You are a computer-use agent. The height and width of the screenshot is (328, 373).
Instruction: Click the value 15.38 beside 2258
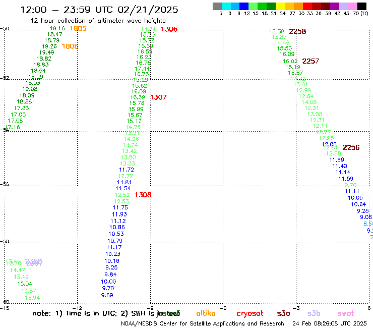pyautogui.click(x=277, y=31)
